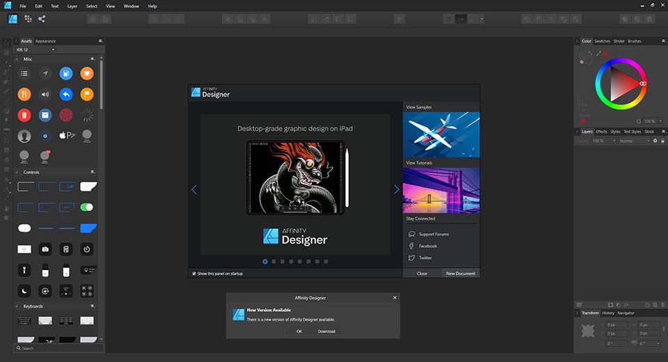Switch to the Swatches tab
Viewport: 668px width, 362px height.
(x=602, y=41)
